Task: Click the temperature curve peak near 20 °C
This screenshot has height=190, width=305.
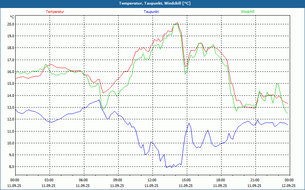Action: 177,23
